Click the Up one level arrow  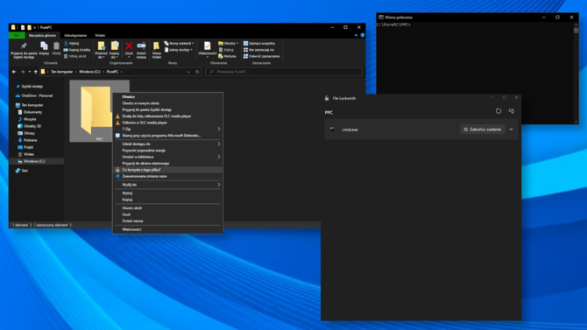click(x=36, y=72)
